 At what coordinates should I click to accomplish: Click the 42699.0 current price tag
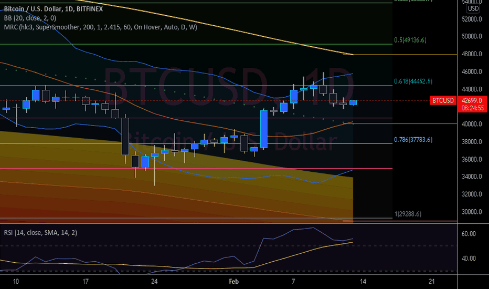pyautogui.click(x=472, y=100)
